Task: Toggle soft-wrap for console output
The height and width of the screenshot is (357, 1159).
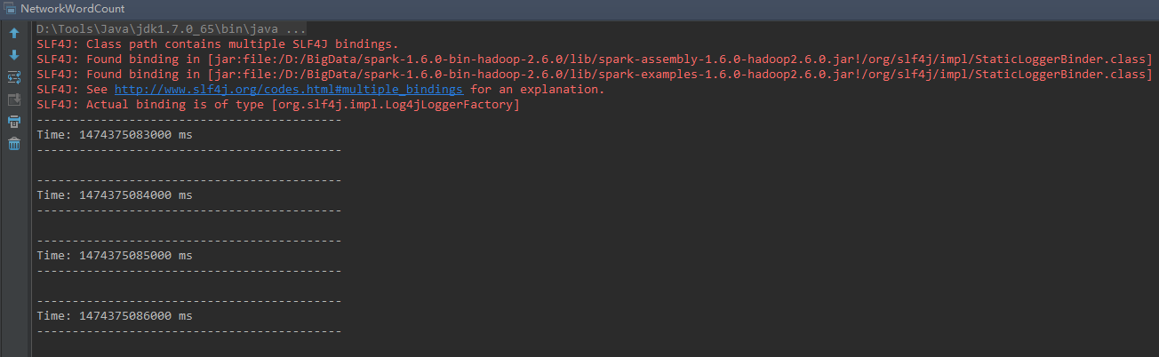Action: click(14, 77)
